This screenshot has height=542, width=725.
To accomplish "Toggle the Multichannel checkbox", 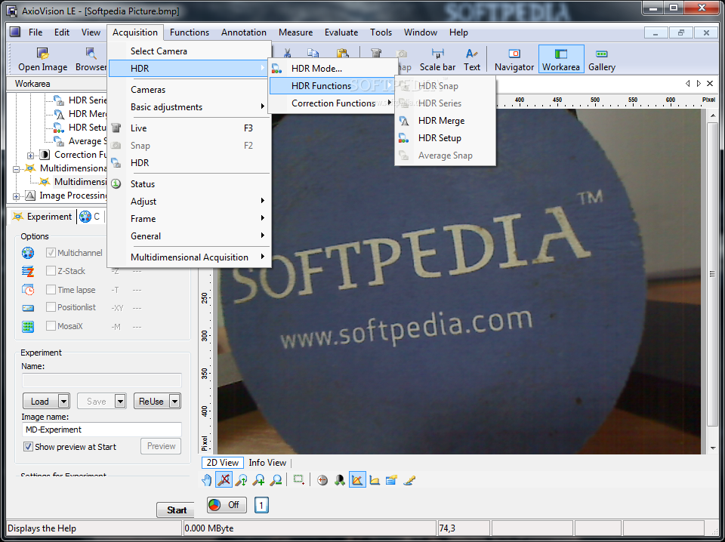I will 51,253.
